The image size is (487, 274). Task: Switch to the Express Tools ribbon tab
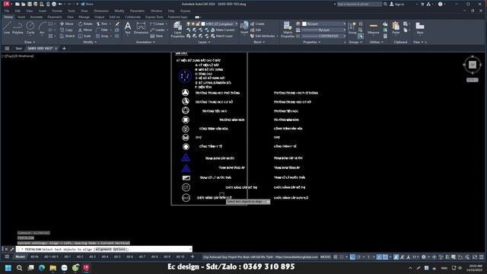pyautogui.click(x=154, y=17)
